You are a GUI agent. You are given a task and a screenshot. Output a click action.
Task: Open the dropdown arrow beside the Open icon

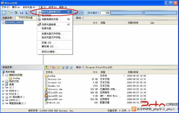tap(12, 13)
